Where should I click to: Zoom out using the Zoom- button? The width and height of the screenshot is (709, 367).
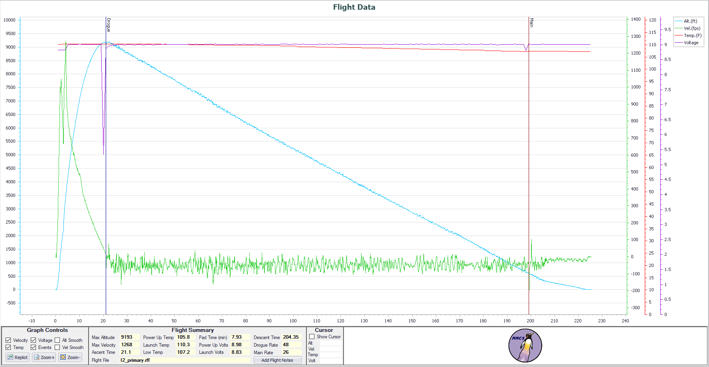[x=70, y=357]
